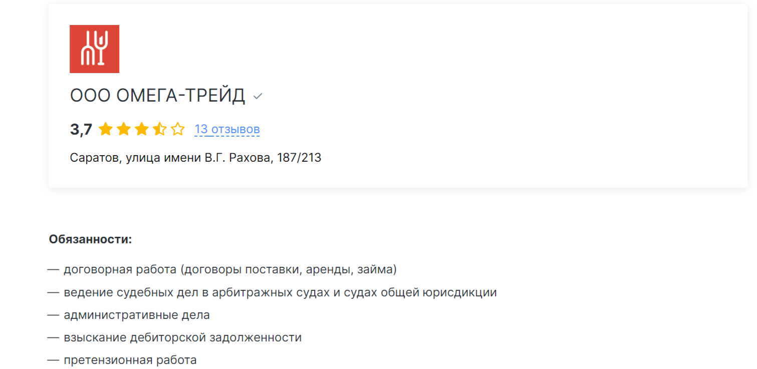Click the Саратов address line
Screen dimensions: 757x369
click(195, 158)
